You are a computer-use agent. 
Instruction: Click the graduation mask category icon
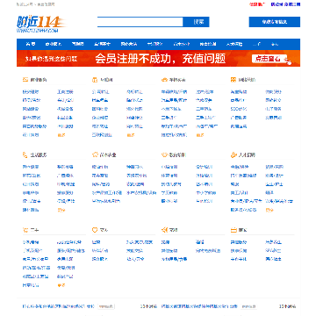(x=164, y=154)
